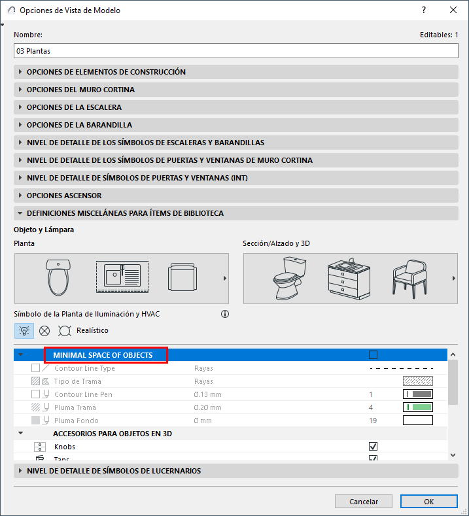The height and width of the screenshot is (516, 469).
Task: Click the pen number 19 value
Action: tap(373, 421)
